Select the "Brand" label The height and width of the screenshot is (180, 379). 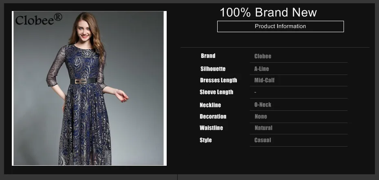pyautogui.click(x=208, y=56)
